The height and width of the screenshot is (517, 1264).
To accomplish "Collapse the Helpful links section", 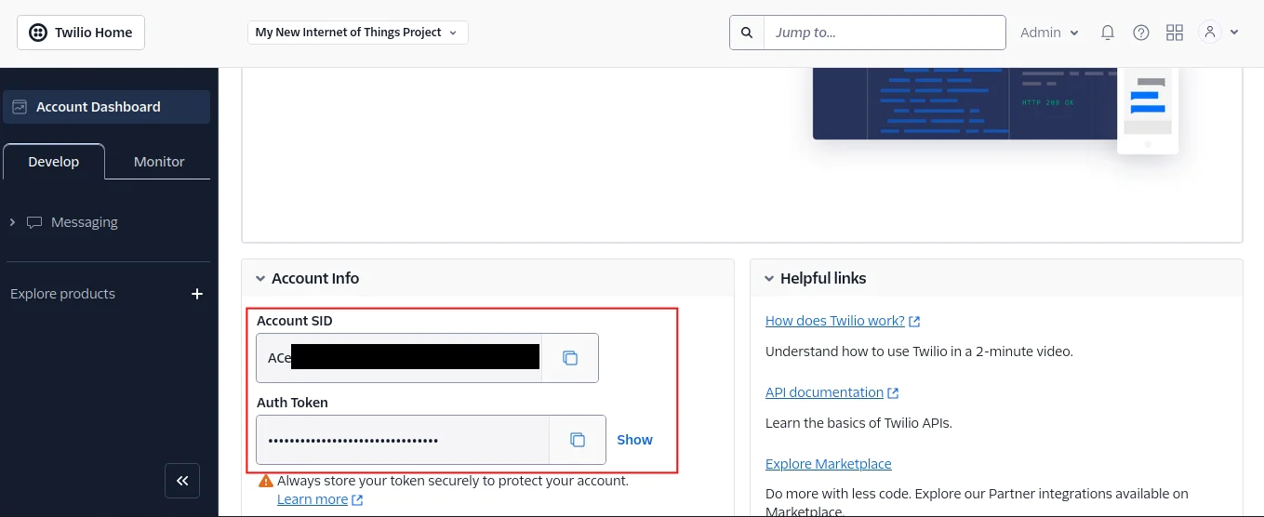I will point(769,279).
